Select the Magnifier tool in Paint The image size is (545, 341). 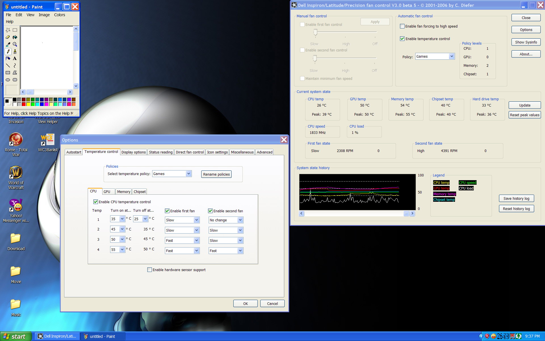coord(15,44)
